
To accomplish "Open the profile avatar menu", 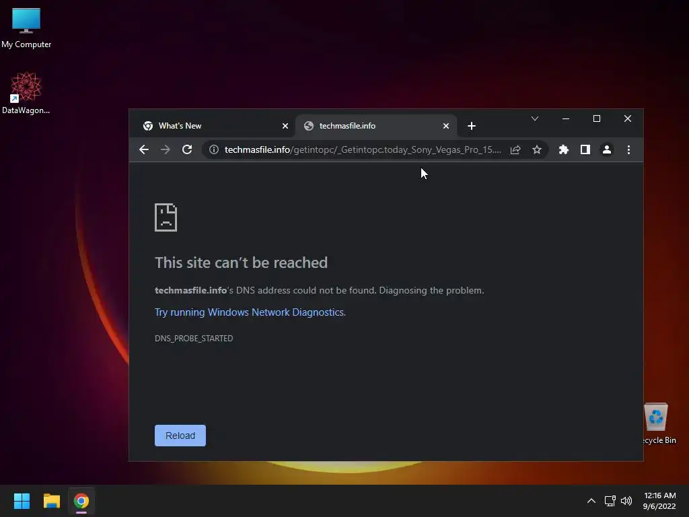I will (607, 149).
